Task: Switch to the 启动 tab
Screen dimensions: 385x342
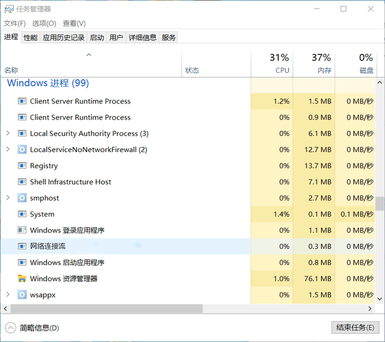Action: coord(96,37)
